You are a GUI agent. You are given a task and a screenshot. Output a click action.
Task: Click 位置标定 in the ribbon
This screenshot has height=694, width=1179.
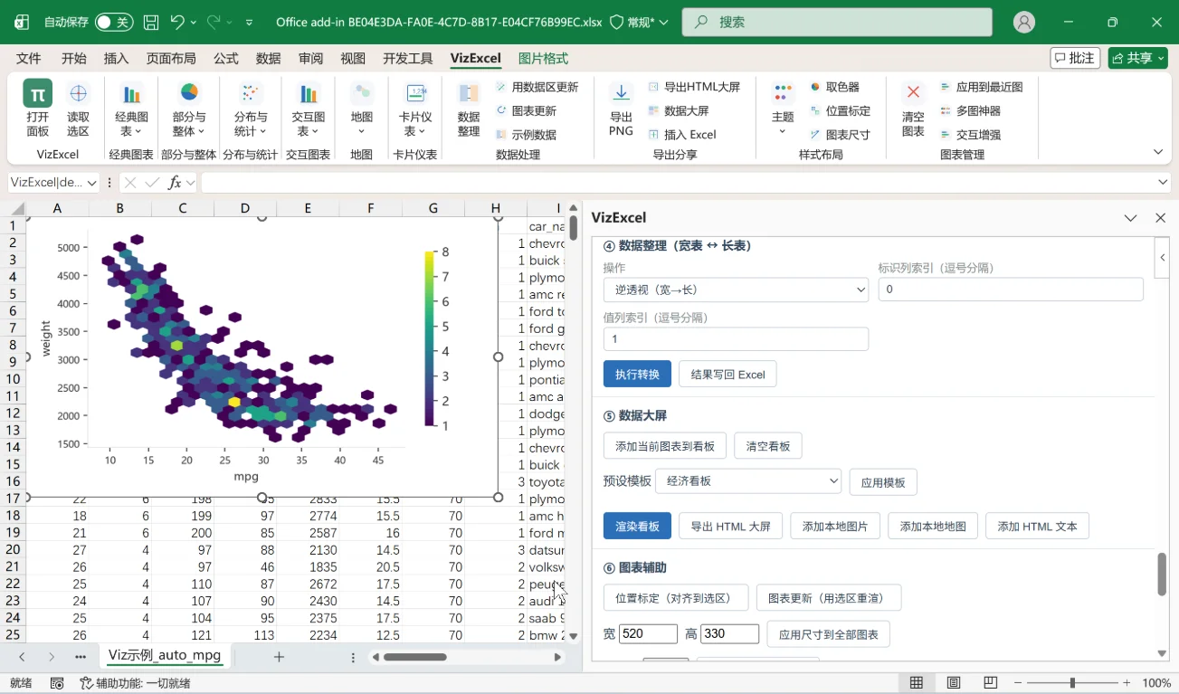840,110
